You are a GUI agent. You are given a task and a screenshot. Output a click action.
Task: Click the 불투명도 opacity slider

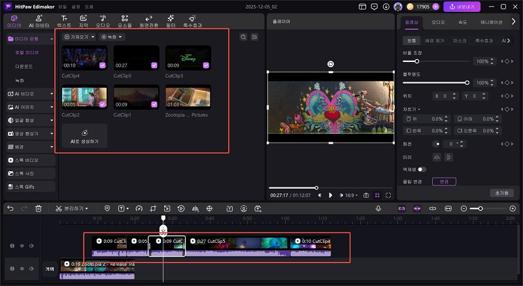(435, 83)
